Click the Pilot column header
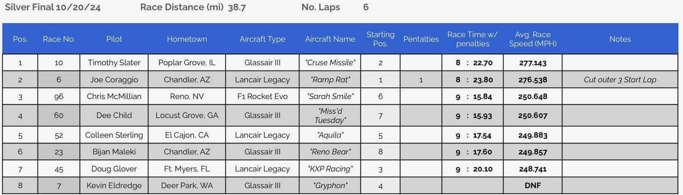This screenshot has height=195, width=683. pyautogui.click(x=114, y=39)
